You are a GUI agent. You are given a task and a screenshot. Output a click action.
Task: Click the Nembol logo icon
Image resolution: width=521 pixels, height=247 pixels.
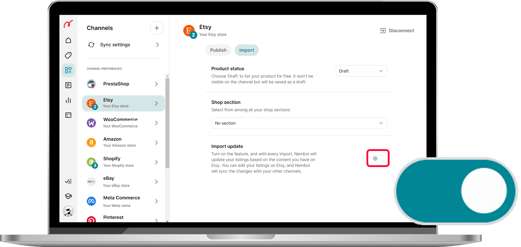tap(68, 24)
